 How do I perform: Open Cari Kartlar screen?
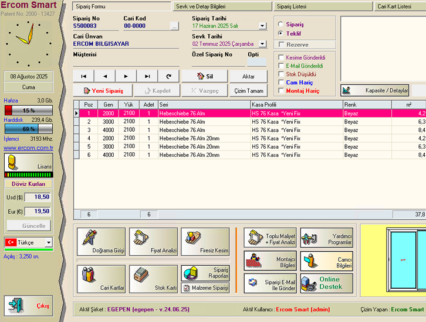[101, 279]
